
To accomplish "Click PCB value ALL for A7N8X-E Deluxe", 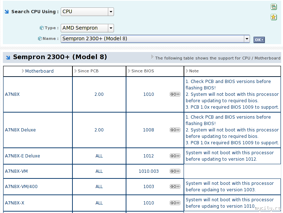I will (99, 156).
